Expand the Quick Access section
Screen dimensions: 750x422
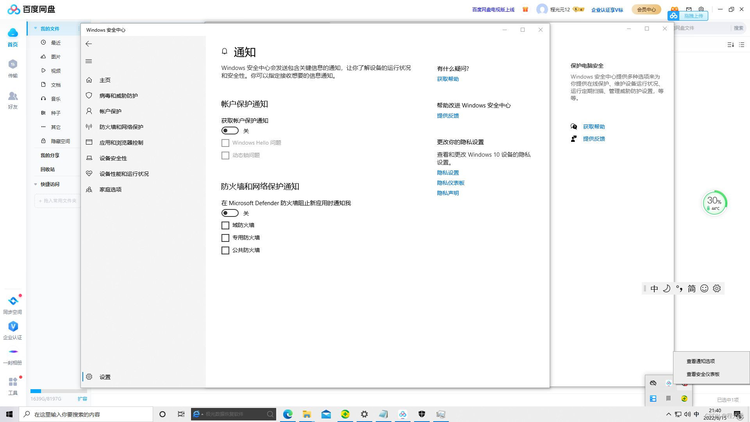(x=36, y=184)
